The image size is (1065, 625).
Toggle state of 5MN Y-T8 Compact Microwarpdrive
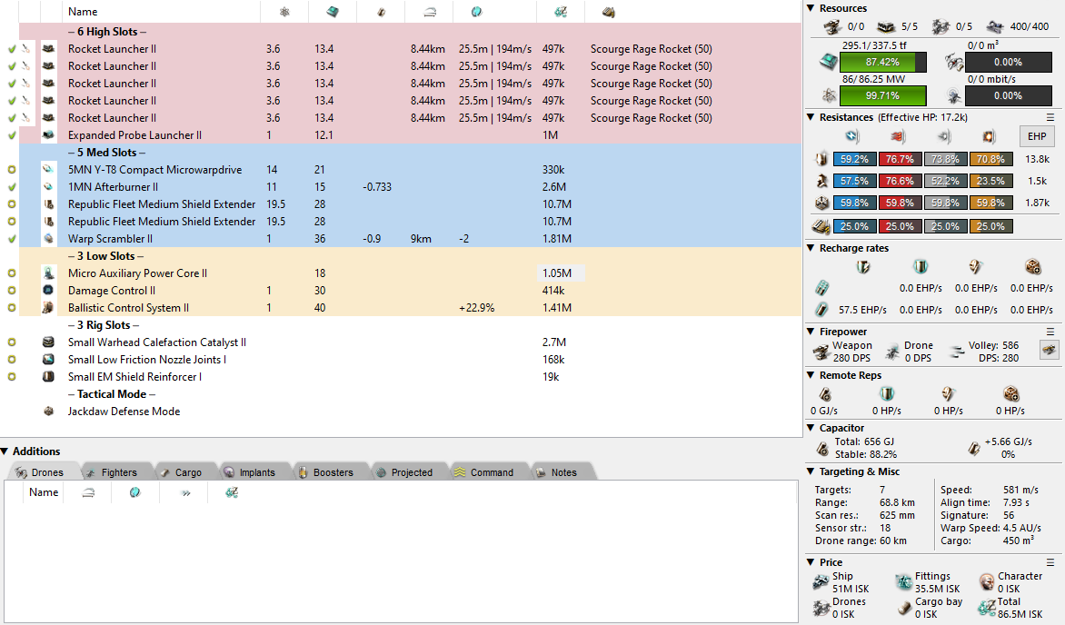click(x=12, y=170)
